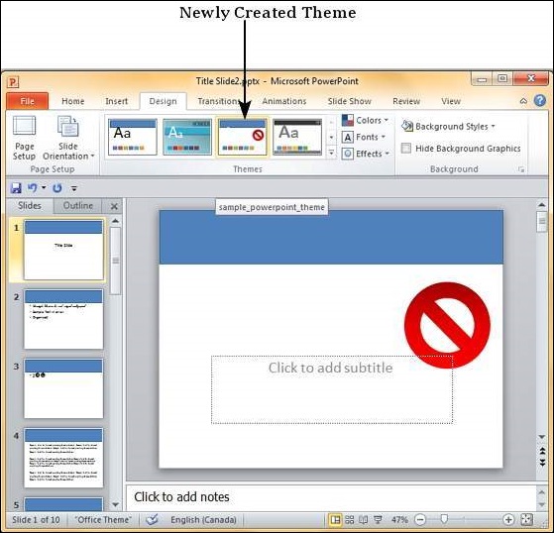Select the Slides pane tab

point(30,205)
